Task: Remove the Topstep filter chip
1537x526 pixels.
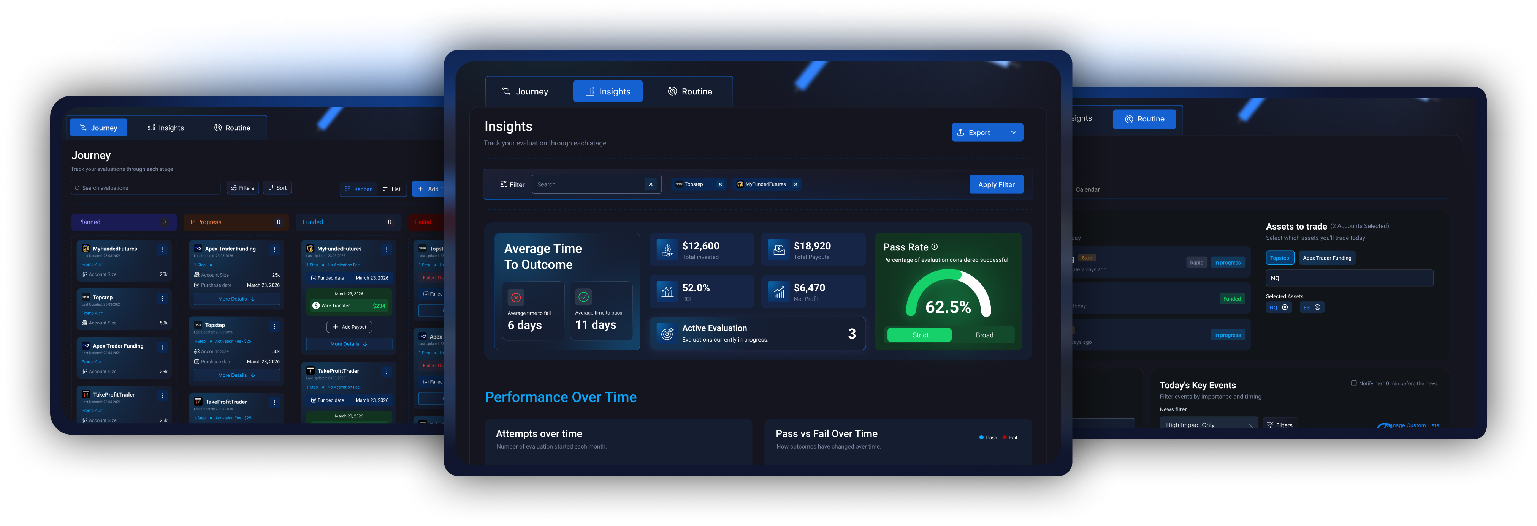Action: 720,185
